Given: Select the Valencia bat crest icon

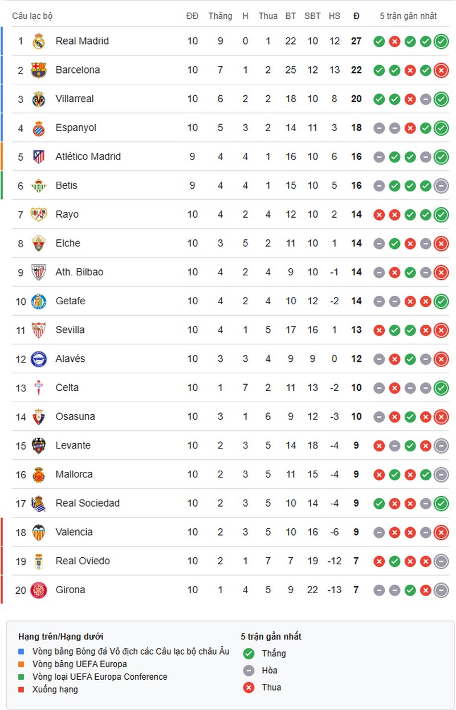Looking at the screenshot, I should click(38, 532).
